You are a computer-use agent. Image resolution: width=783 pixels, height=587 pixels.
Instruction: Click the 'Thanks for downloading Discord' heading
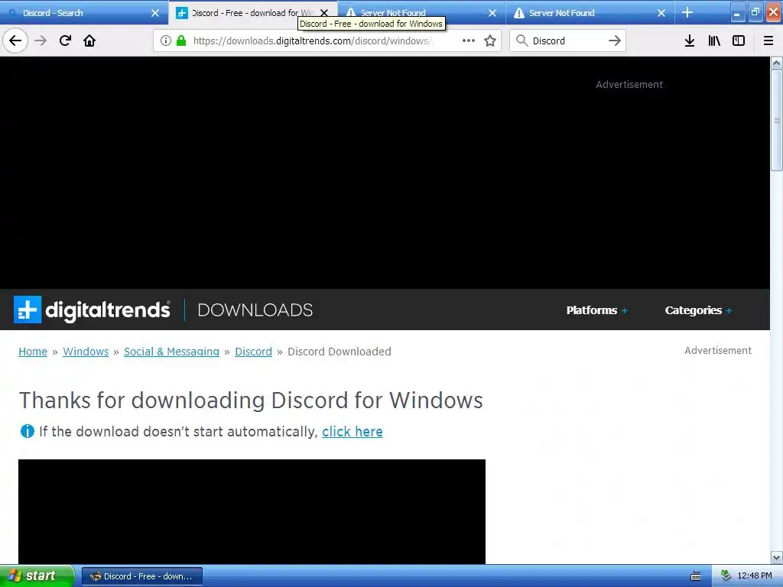pyautogui.click(x=251, y=401)
